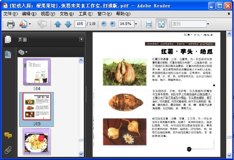Open the 帮助(H) menu
This screenshot has width=234, height=160.
(123, 14)
